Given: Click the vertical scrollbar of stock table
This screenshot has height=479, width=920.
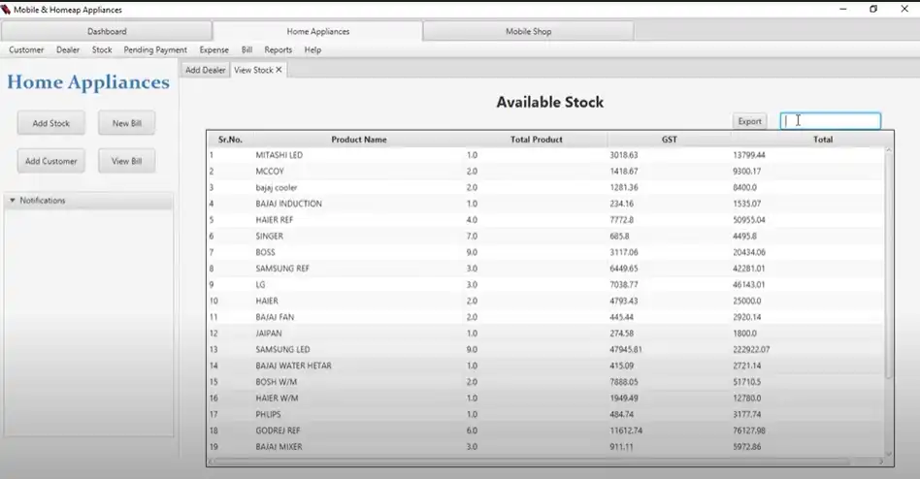Looking at the screenshot, I should click(x=888, y=262).
